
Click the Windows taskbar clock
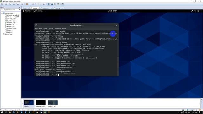[x=194, y=112]
